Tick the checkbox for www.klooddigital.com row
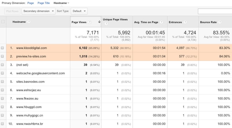Viewport: 232px width, 128px height. (x=3, y=48)
